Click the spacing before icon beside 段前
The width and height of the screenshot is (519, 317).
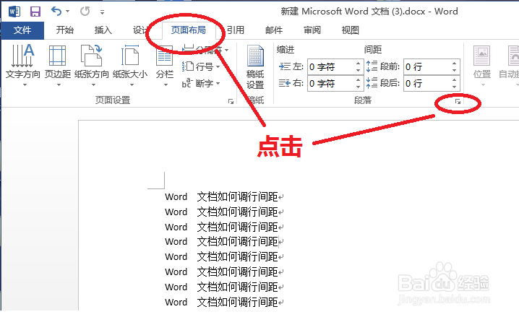(372, 66)
